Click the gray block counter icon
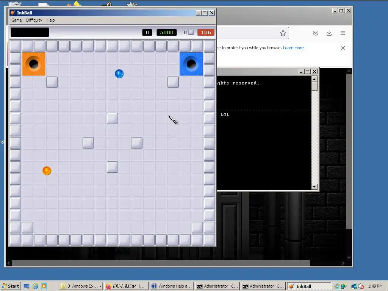 (191, 32)
